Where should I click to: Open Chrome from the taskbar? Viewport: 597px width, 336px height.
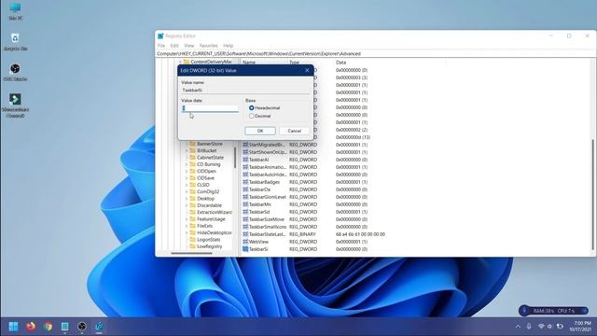pos(48,327)
